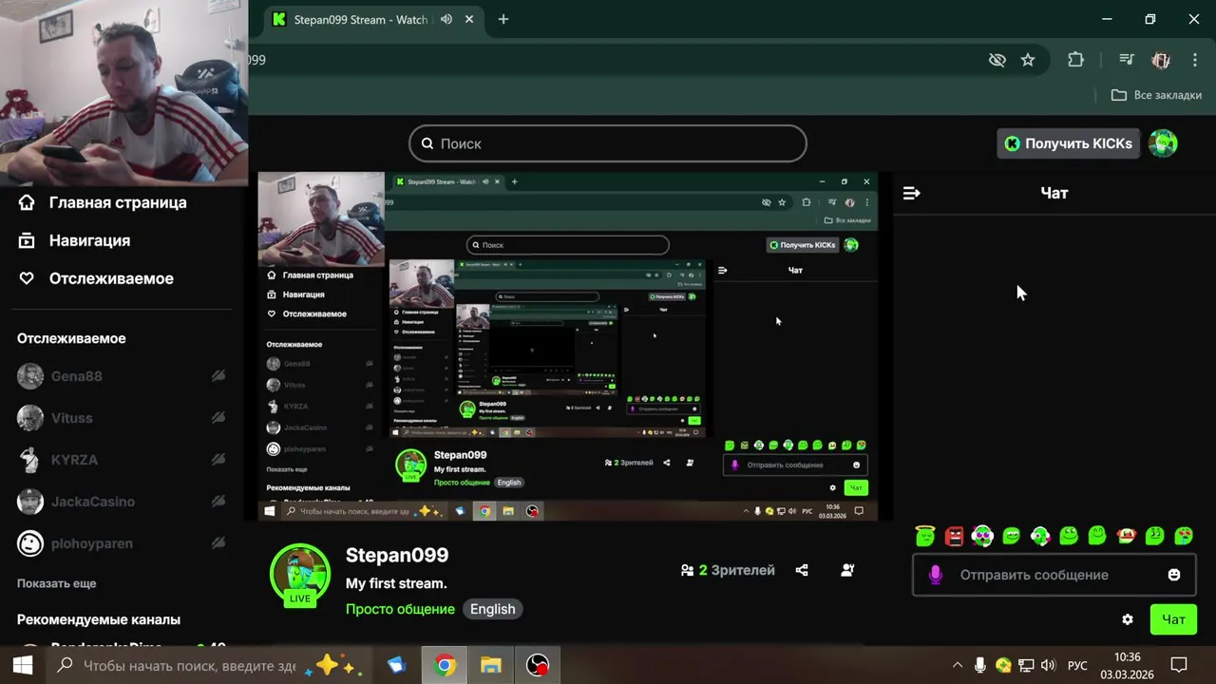
Task: Click the purple microphone icon in chat input
Action: click(x=936, y=575)
